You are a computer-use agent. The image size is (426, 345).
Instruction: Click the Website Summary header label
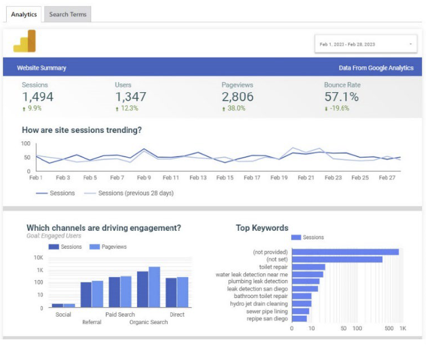(41, 68)
